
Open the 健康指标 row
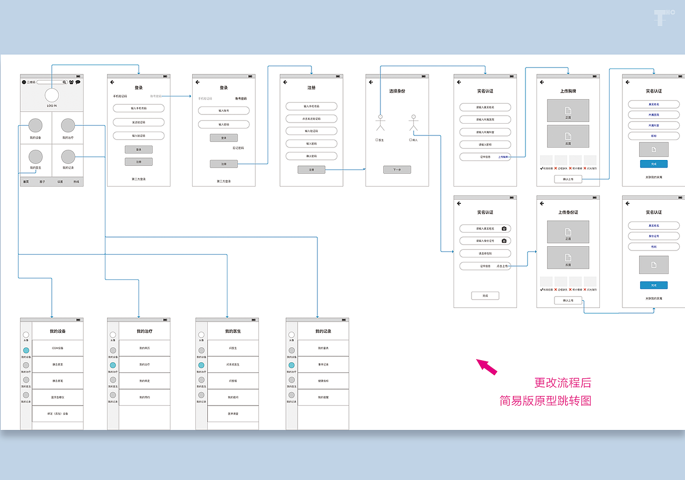pyautogui.click(x=323, y=380)
